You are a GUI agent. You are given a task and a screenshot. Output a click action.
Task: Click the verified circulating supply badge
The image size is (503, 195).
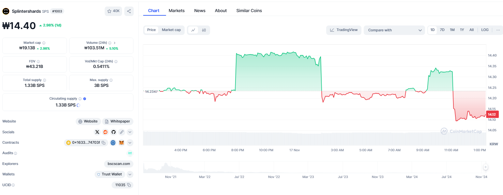click(85, 99)
